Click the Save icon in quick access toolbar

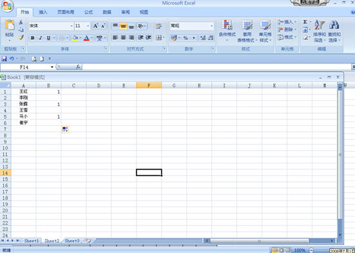click(4, 59)
